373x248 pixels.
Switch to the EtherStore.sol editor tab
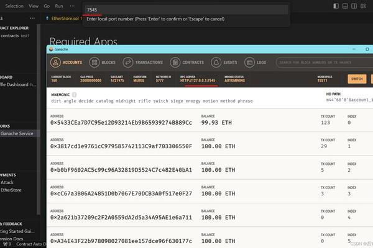(x=64, y=18)
